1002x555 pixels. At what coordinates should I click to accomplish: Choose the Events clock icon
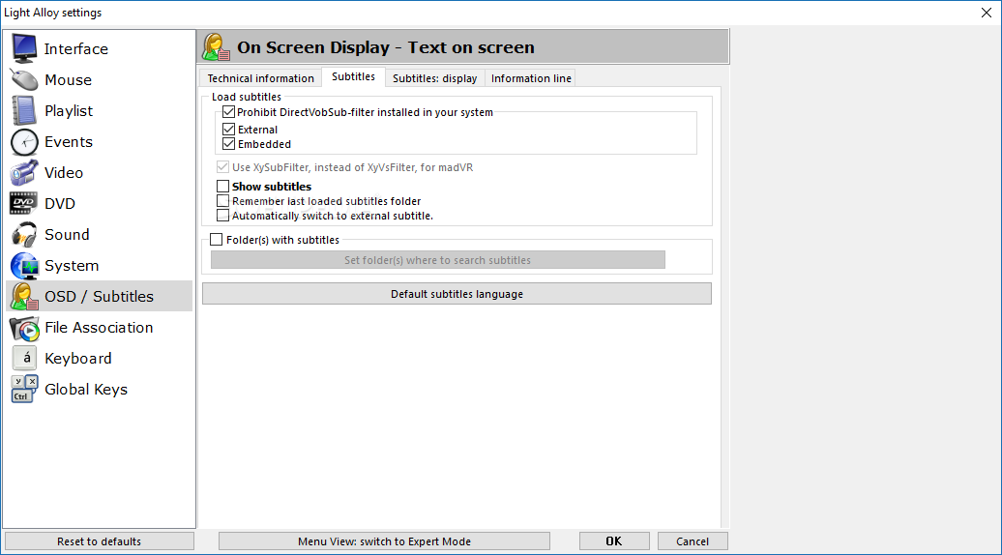24,142
